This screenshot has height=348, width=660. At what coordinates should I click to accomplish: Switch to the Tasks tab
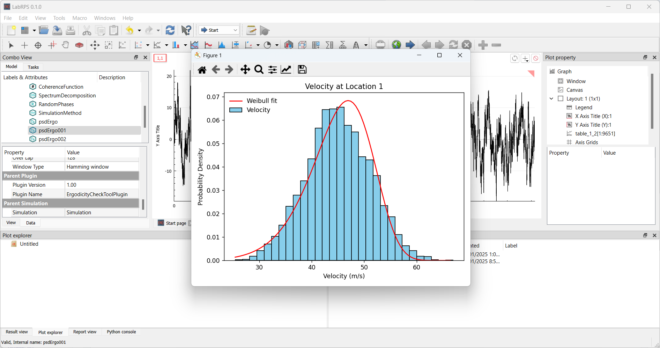pyautogui.click(x=33, y=67)
